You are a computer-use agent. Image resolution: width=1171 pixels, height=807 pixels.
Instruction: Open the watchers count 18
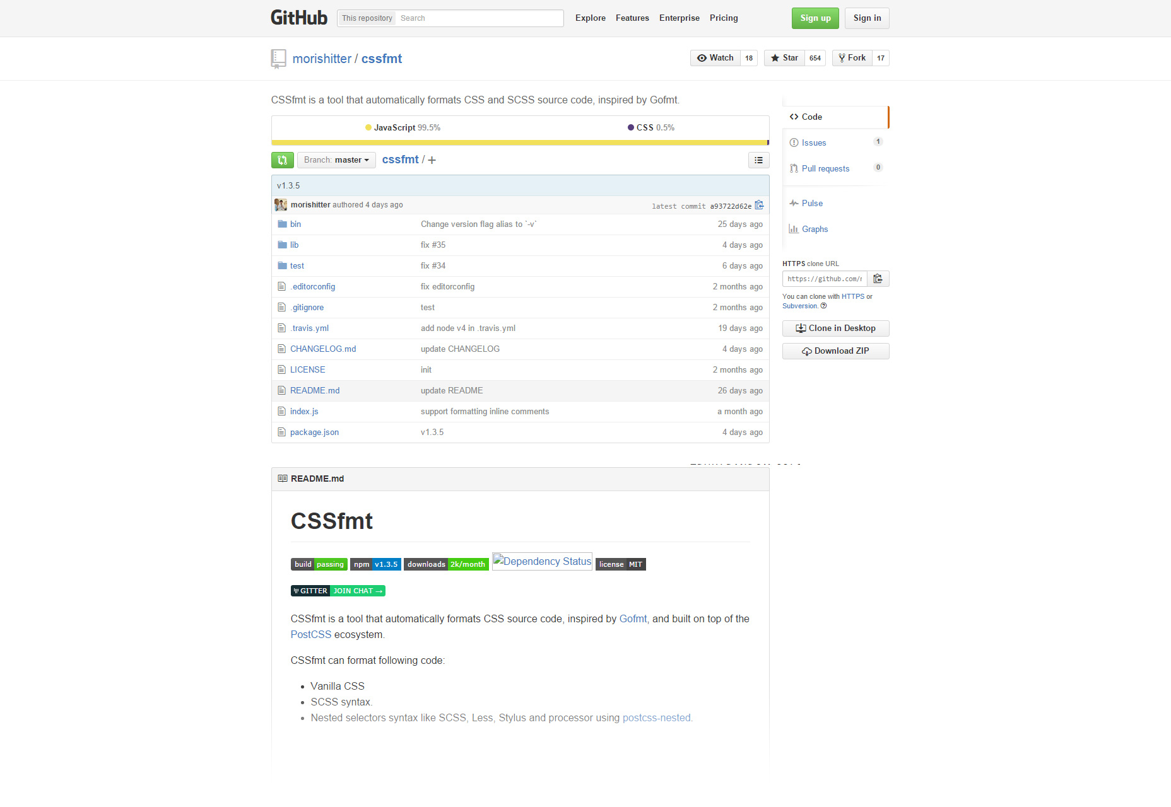749,58
